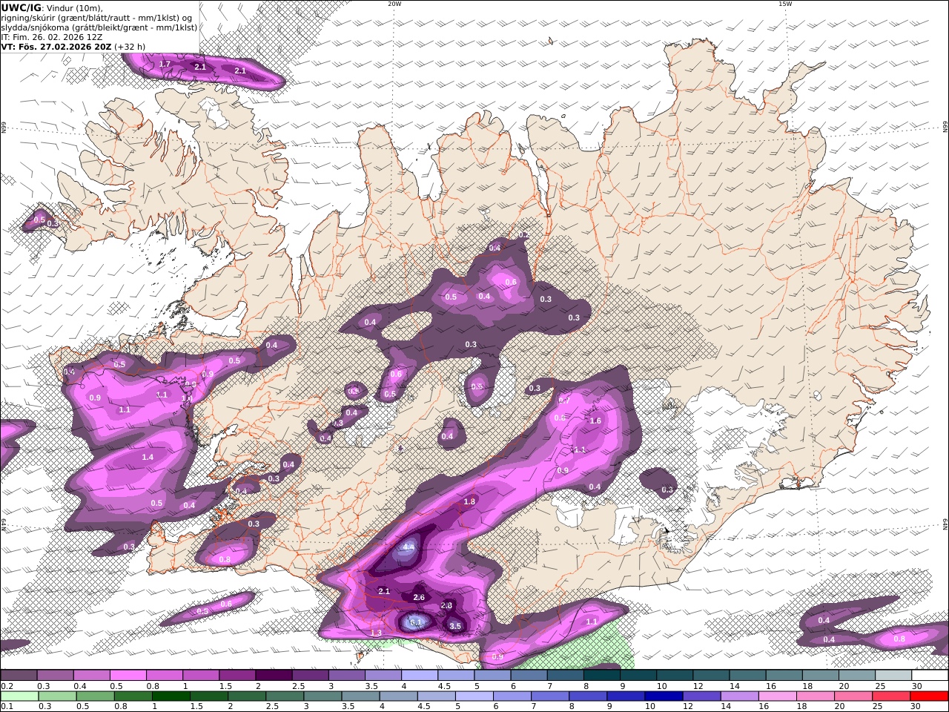Viewport: 949px width, 712px height.
Task: Select the 25 label in the lower rain legend row
Action: point(877,707)
